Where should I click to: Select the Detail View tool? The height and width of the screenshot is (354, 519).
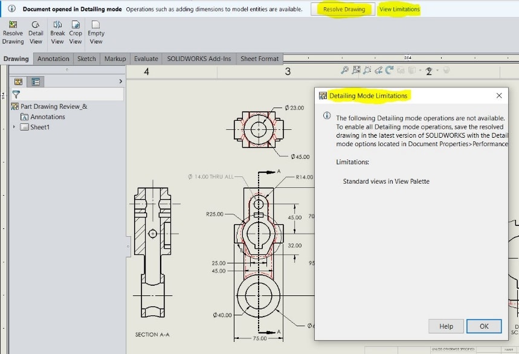[x=36, y=29]
